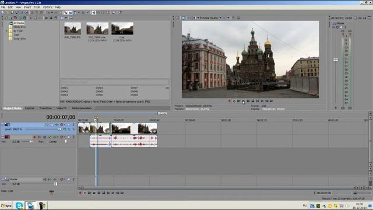373x210 pixels.
Task: Start preview of selected media file
Action: point(47,18)
